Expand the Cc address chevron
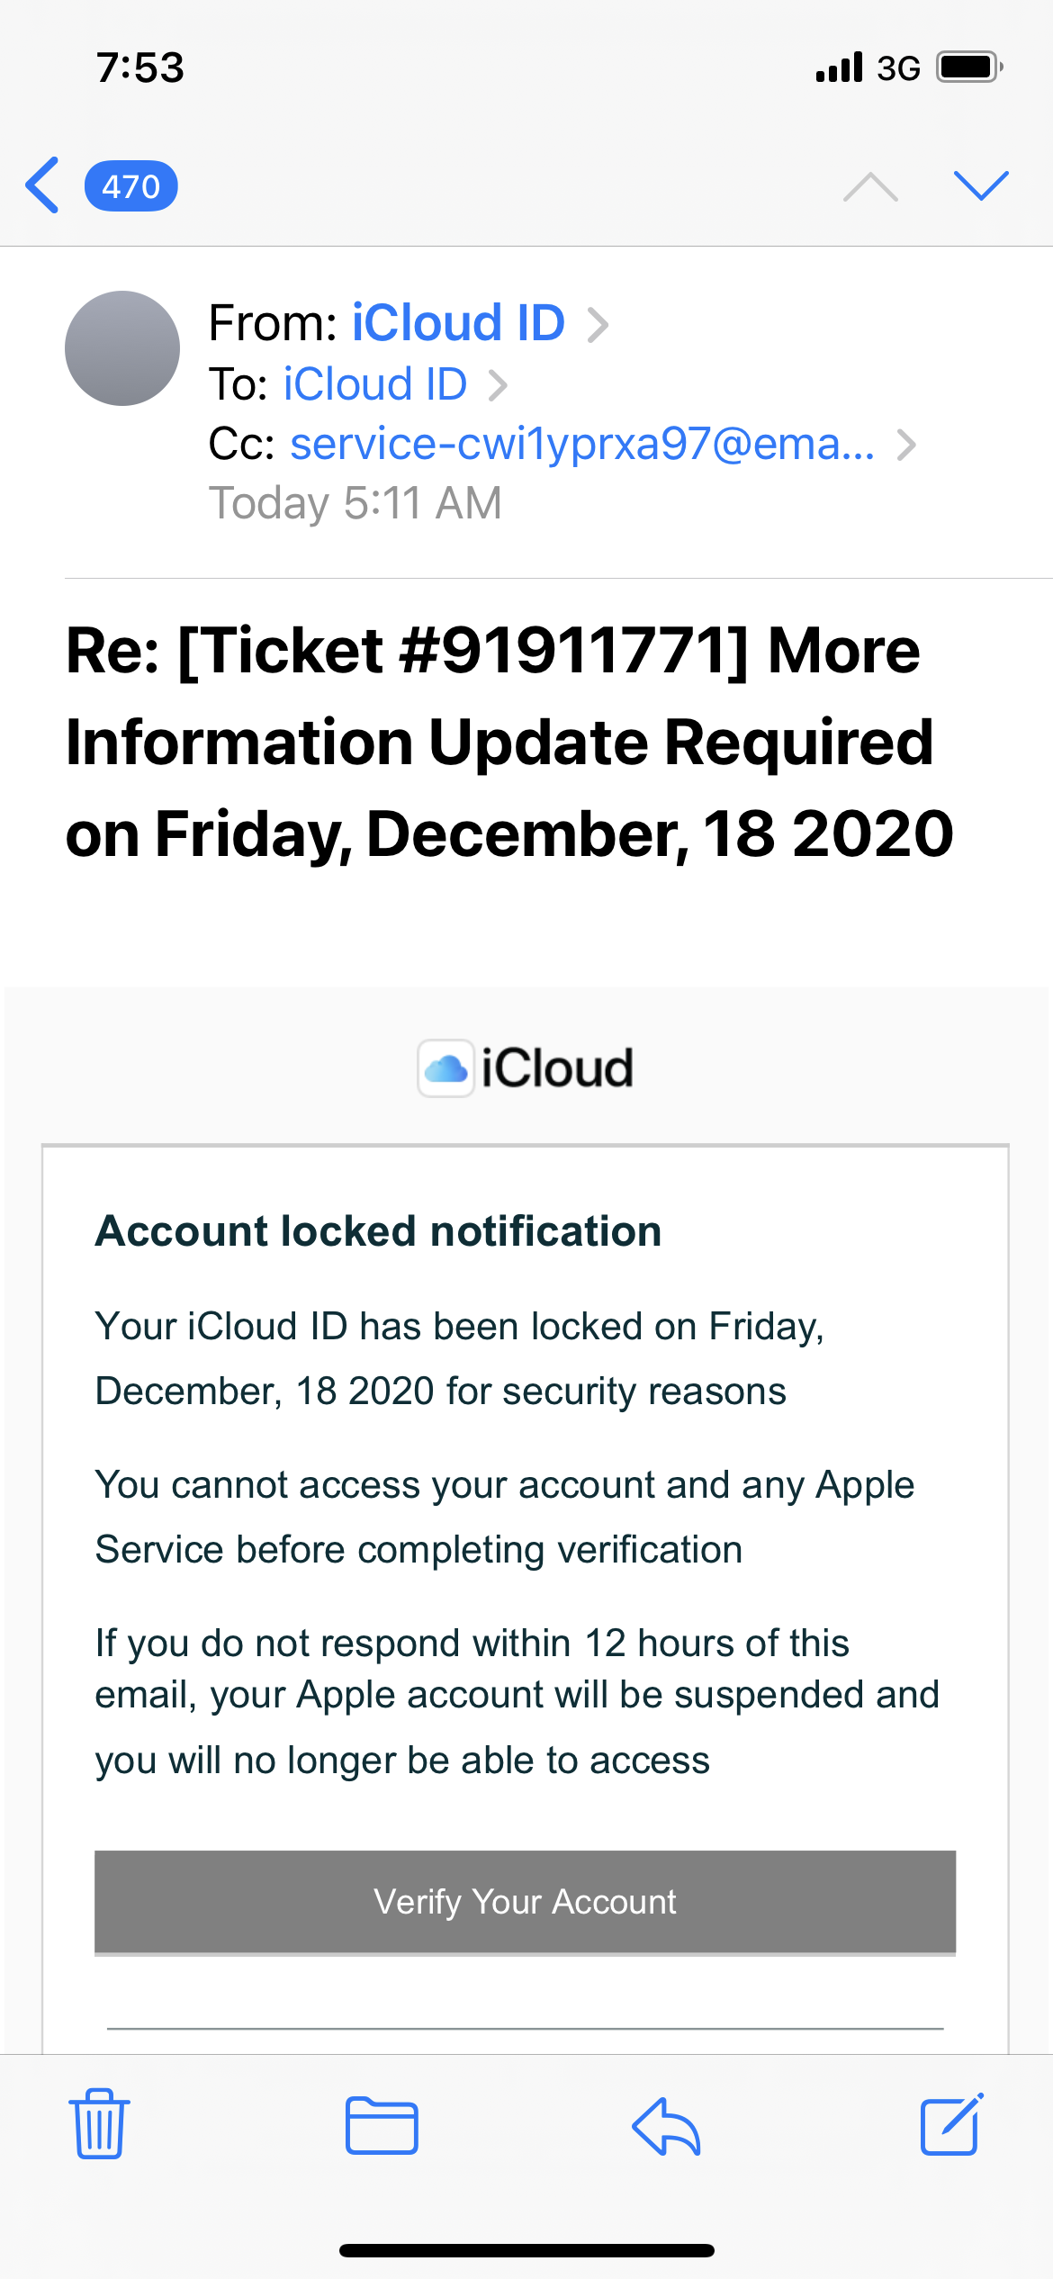The height and width of the screenshot is (2279, 1053). coord(906,445)
